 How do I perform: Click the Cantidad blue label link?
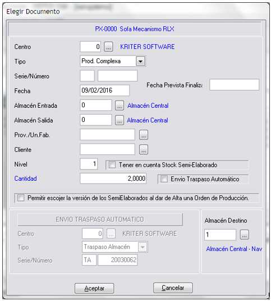(x=25, y=179)
